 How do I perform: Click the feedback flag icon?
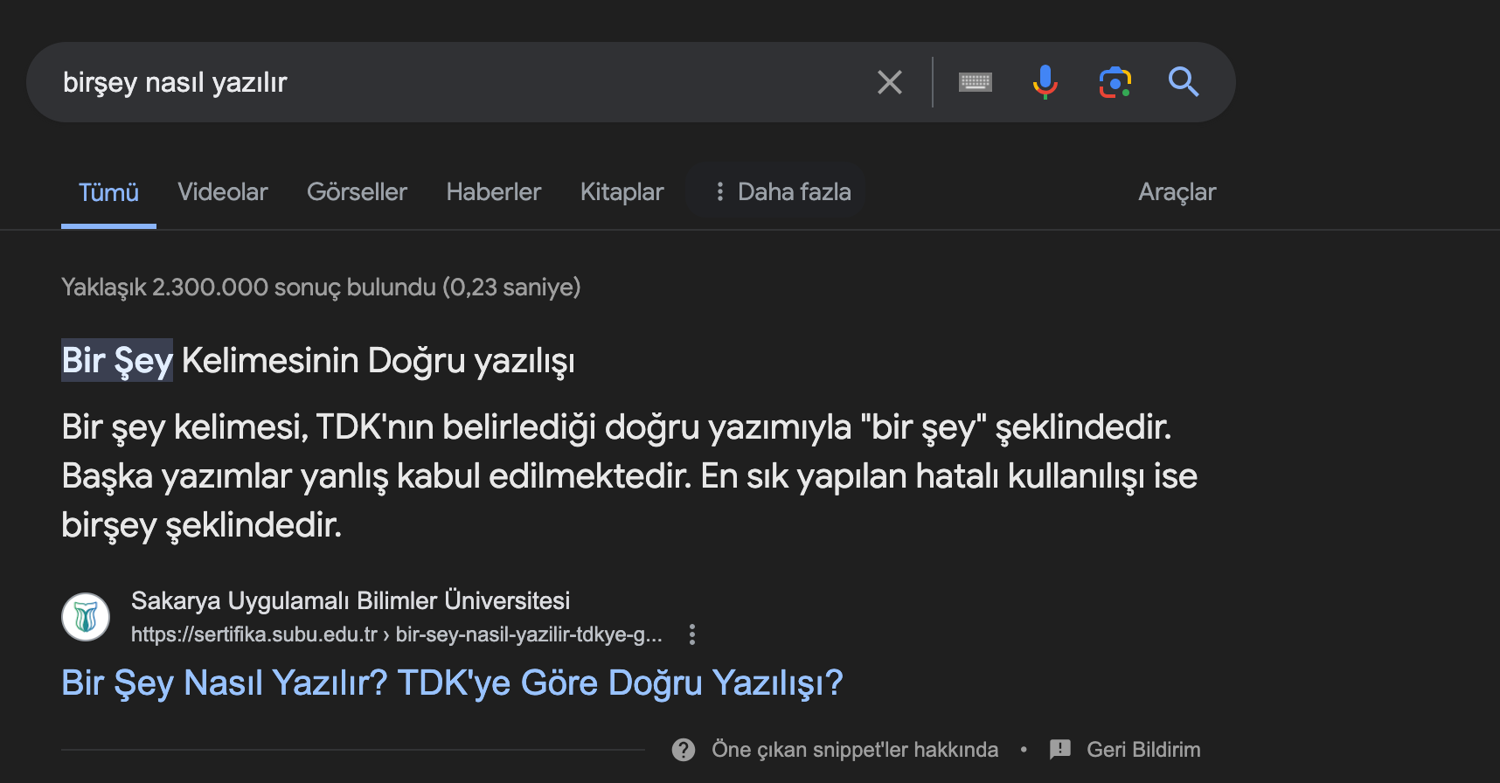pyautogui.click(x=1060, y=749)
